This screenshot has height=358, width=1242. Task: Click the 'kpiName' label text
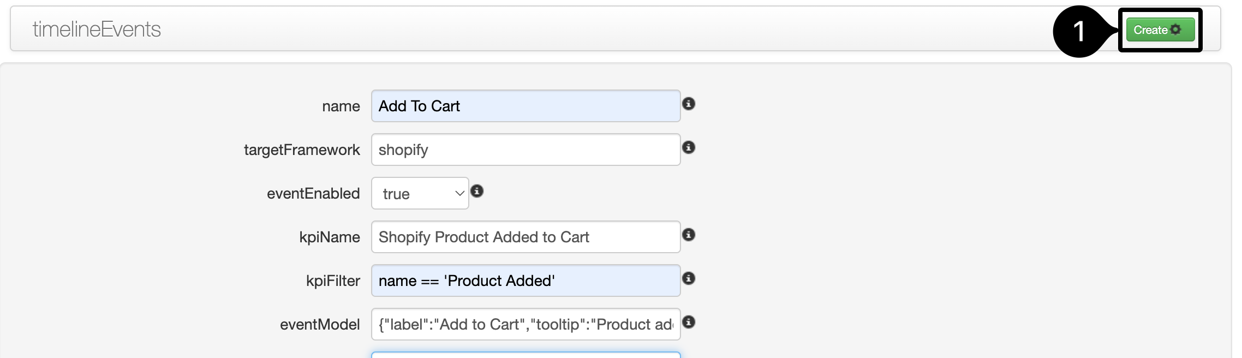pyautogui.click(x=330, y=237)
